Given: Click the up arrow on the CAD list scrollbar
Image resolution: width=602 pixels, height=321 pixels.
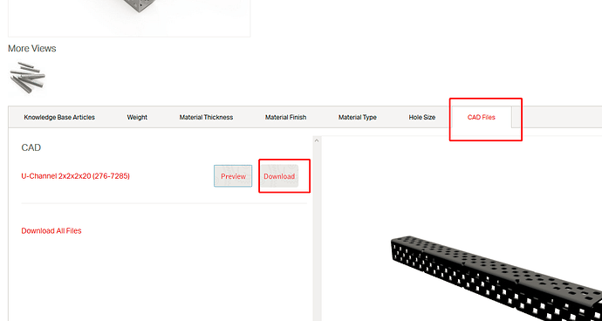Looking at the screenshot, I should pos(317,140).
